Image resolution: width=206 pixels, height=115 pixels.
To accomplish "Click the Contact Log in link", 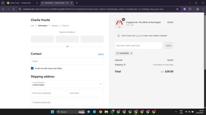I will (101, 54).
